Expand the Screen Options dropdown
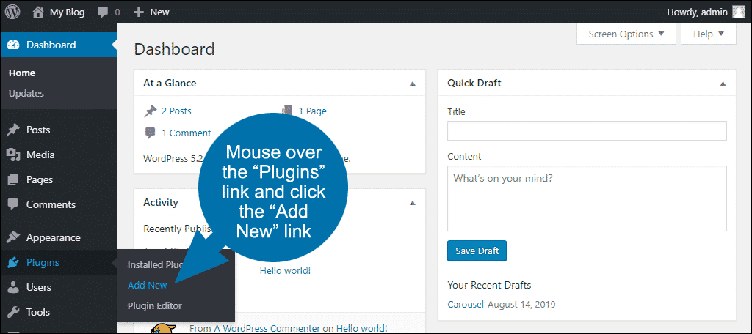This screenshot has width=752, height=334. (626, 34)
